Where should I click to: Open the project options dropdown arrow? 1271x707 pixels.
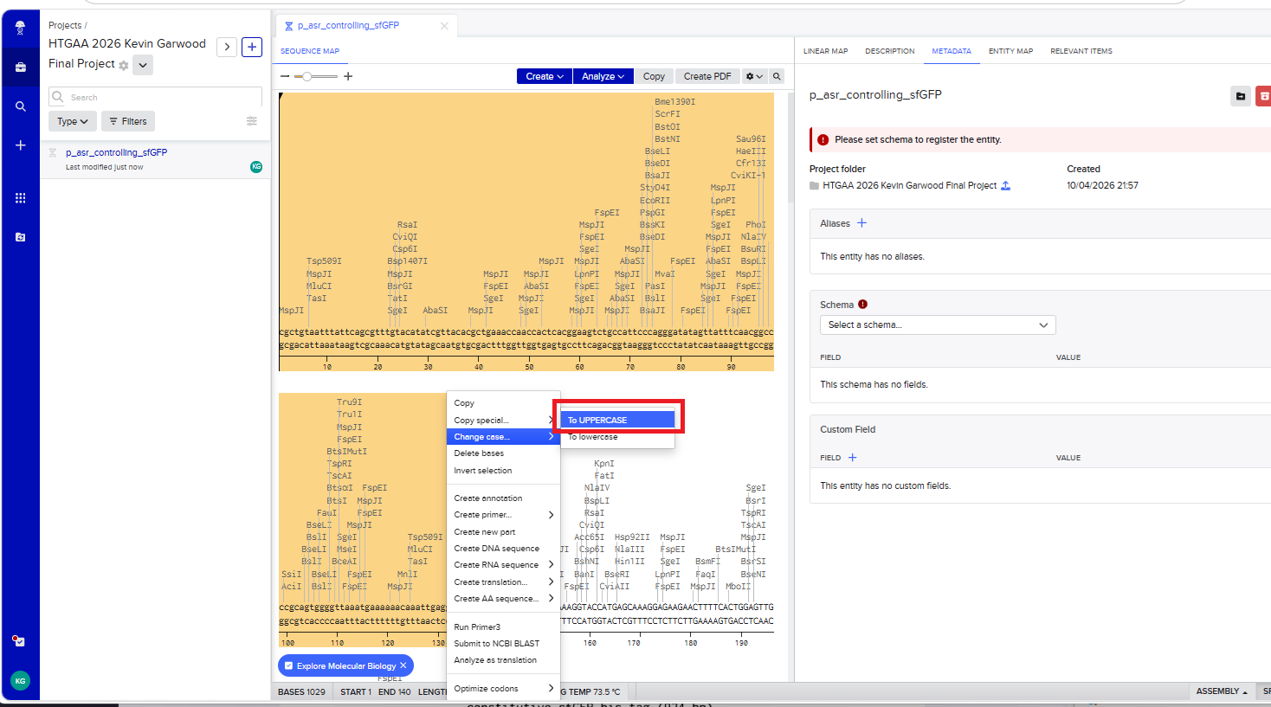click(143, 65)
